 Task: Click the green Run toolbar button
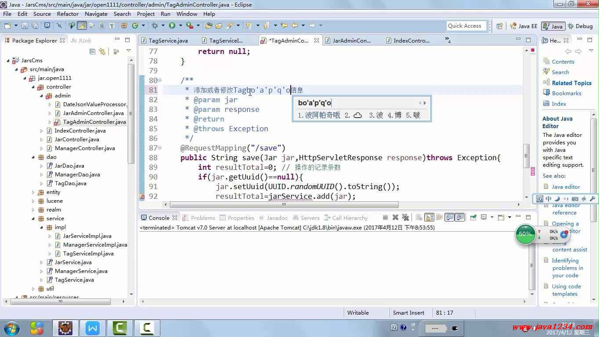172,26
